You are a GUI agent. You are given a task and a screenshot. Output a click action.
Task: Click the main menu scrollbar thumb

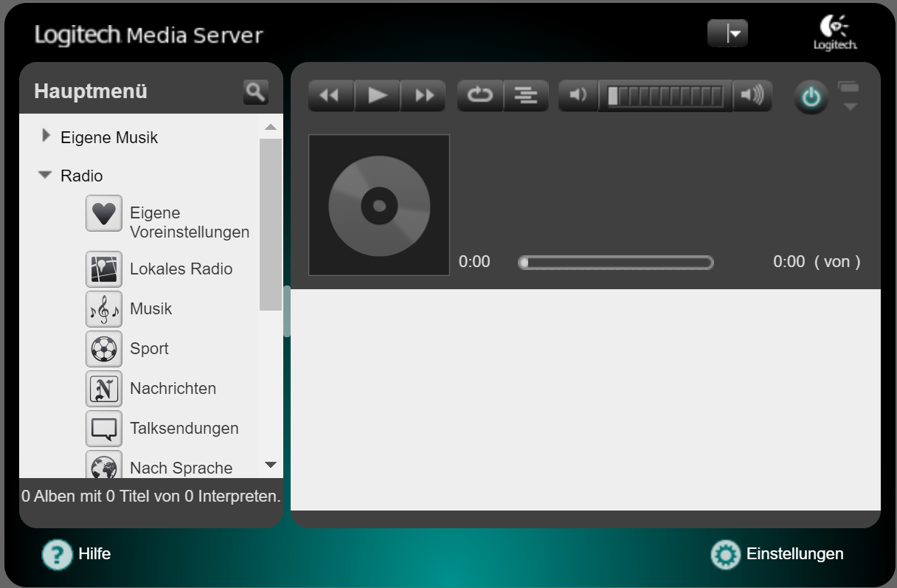[x=271, y=224]
